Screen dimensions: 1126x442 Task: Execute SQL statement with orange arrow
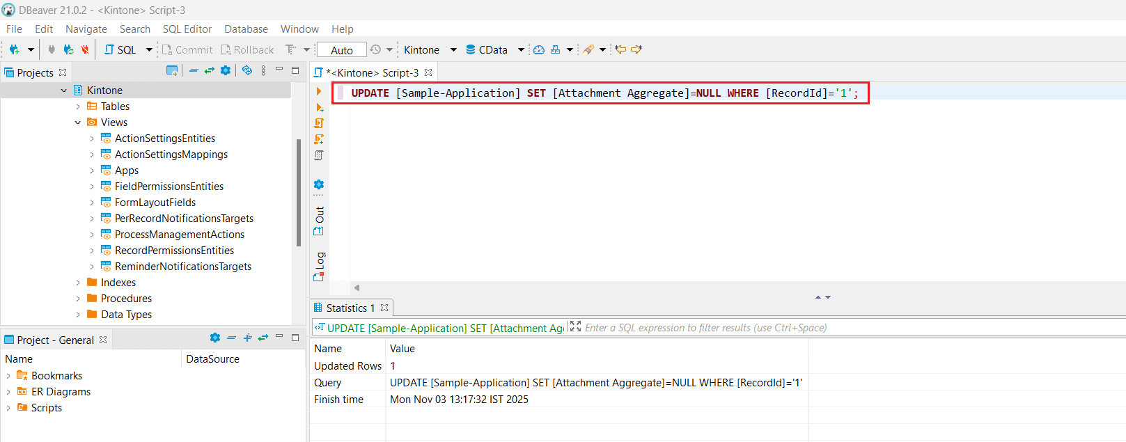319,91
